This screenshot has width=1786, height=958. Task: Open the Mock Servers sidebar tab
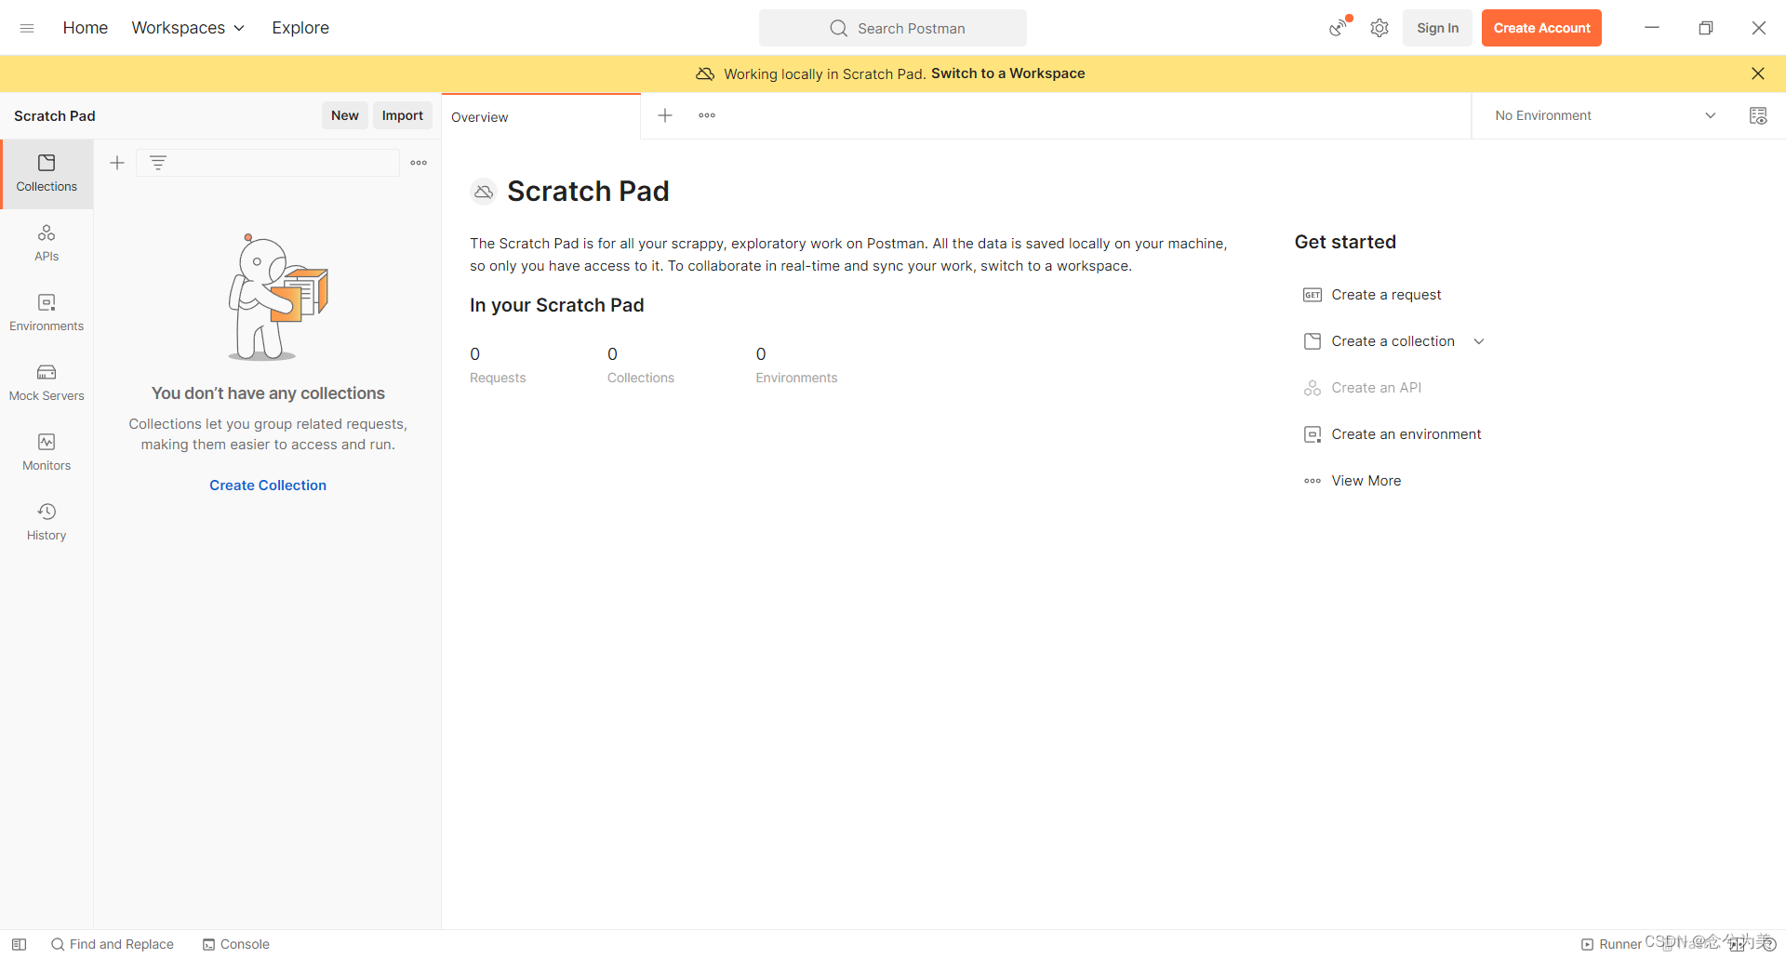tap(47, 383)
